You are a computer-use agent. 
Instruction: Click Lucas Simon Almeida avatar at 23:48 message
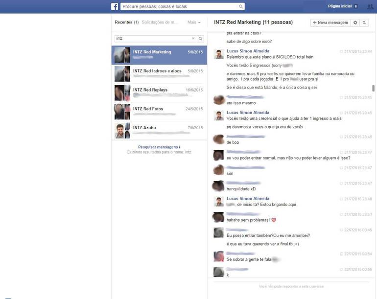(218, 202)
